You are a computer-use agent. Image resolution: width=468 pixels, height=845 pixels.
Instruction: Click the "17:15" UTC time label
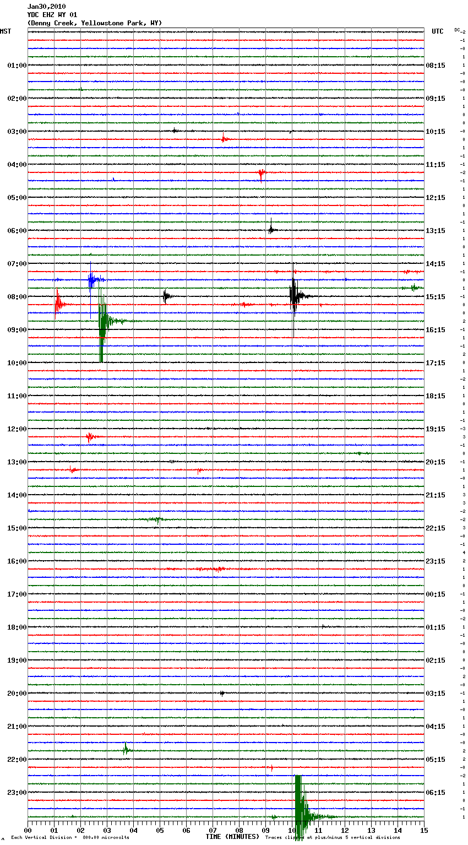click(436, 363)
